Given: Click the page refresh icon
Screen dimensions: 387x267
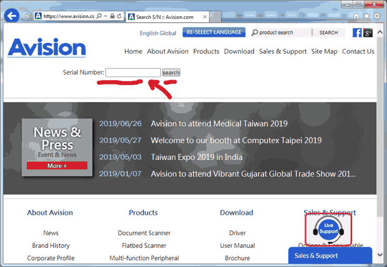Looking at the screenshot, I should (119, 16).
